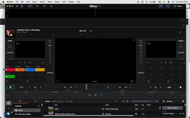Toggle SYNC on Deck 1
190x118 pixels.
coord(10,41)
